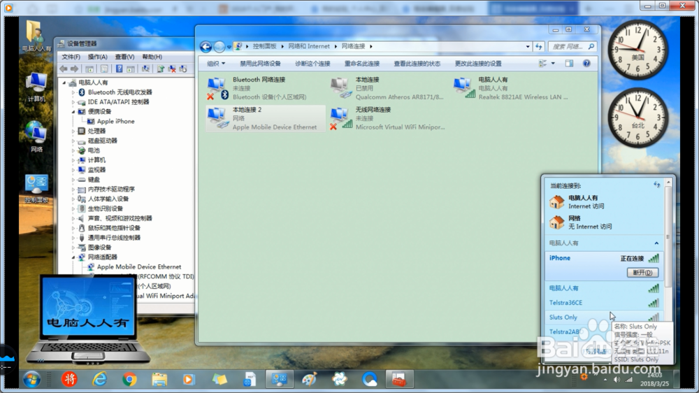Open address bar history dropdown arrow
699x393 pixels.
click(x=528, y=46)
